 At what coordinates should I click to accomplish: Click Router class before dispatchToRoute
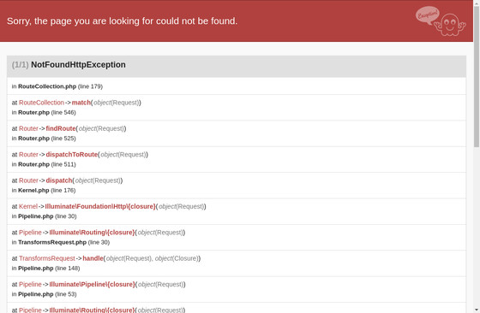click(x=28, y=155)
